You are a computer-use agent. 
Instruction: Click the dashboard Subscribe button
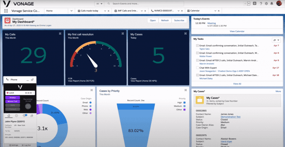(x=179, y=20)
